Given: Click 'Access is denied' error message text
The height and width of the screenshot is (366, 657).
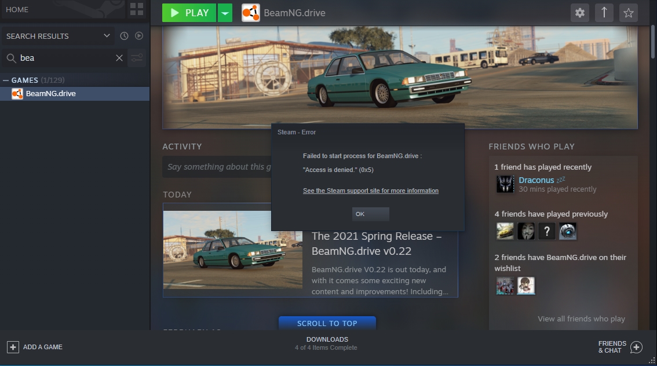Looking at the screenshot, I should click(338, 170).
